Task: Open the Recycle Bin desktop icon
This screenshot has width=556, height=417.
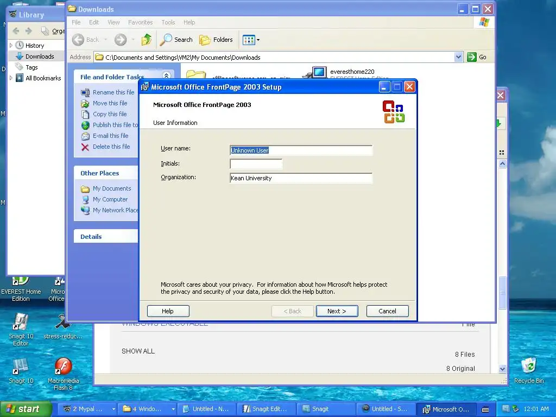Action: click(529, 370)
